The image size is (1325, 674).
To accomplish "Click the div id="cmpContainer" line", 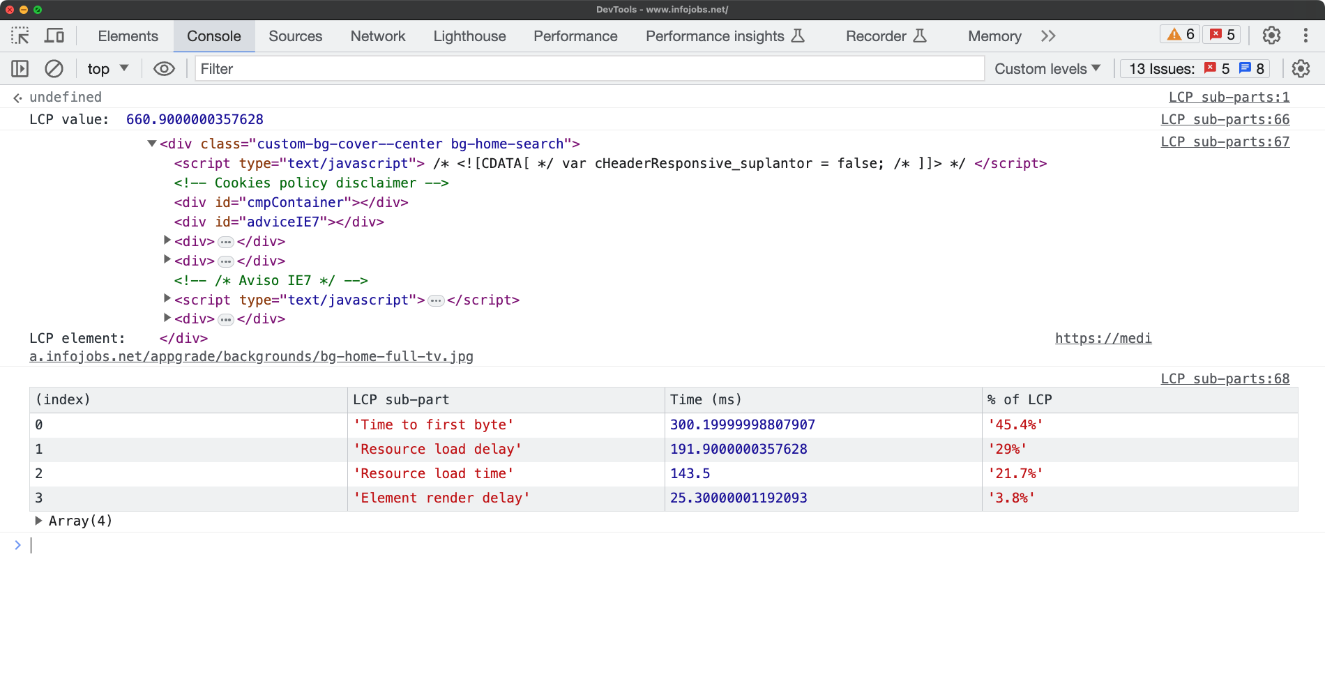I will tap(291, 202).
